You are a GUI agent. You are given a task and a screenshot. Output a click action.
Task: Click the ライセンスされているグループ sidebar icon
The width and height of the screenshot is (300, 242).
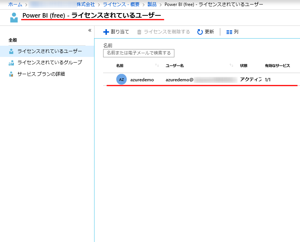11,63
